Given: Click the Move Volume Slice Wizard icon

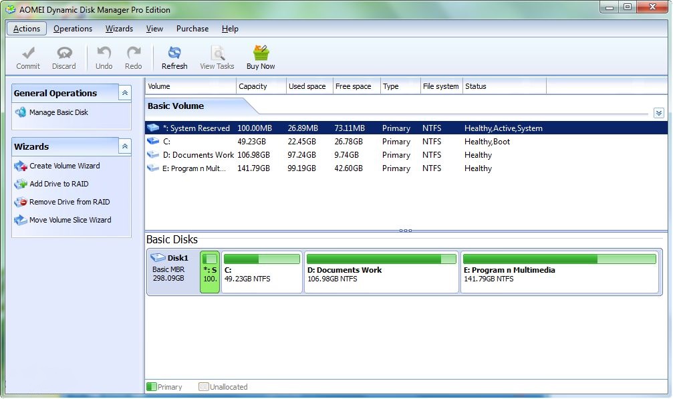Looking at the screenshot, I should [21, 220].
